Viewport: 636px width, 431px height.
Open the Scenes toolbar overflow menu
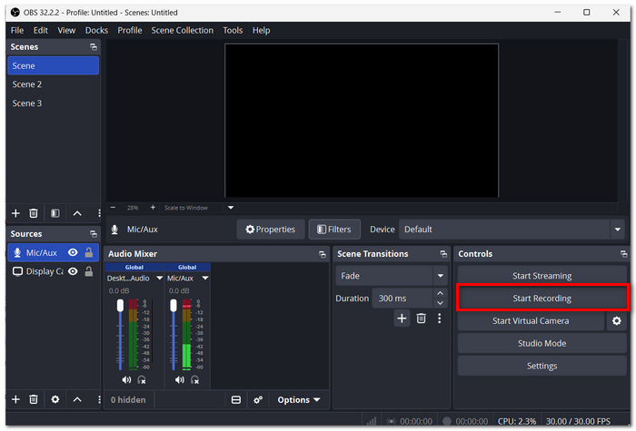point(99,213)
